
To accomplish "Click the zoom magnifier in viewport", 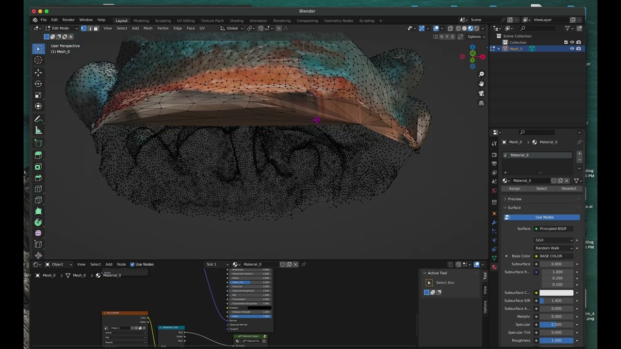I will [x=481, y=74].
